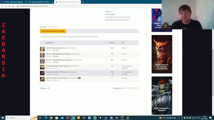214x120 pixels.
Task: Open the weather widget showing Mostly sunny
Action: point(168,118)
